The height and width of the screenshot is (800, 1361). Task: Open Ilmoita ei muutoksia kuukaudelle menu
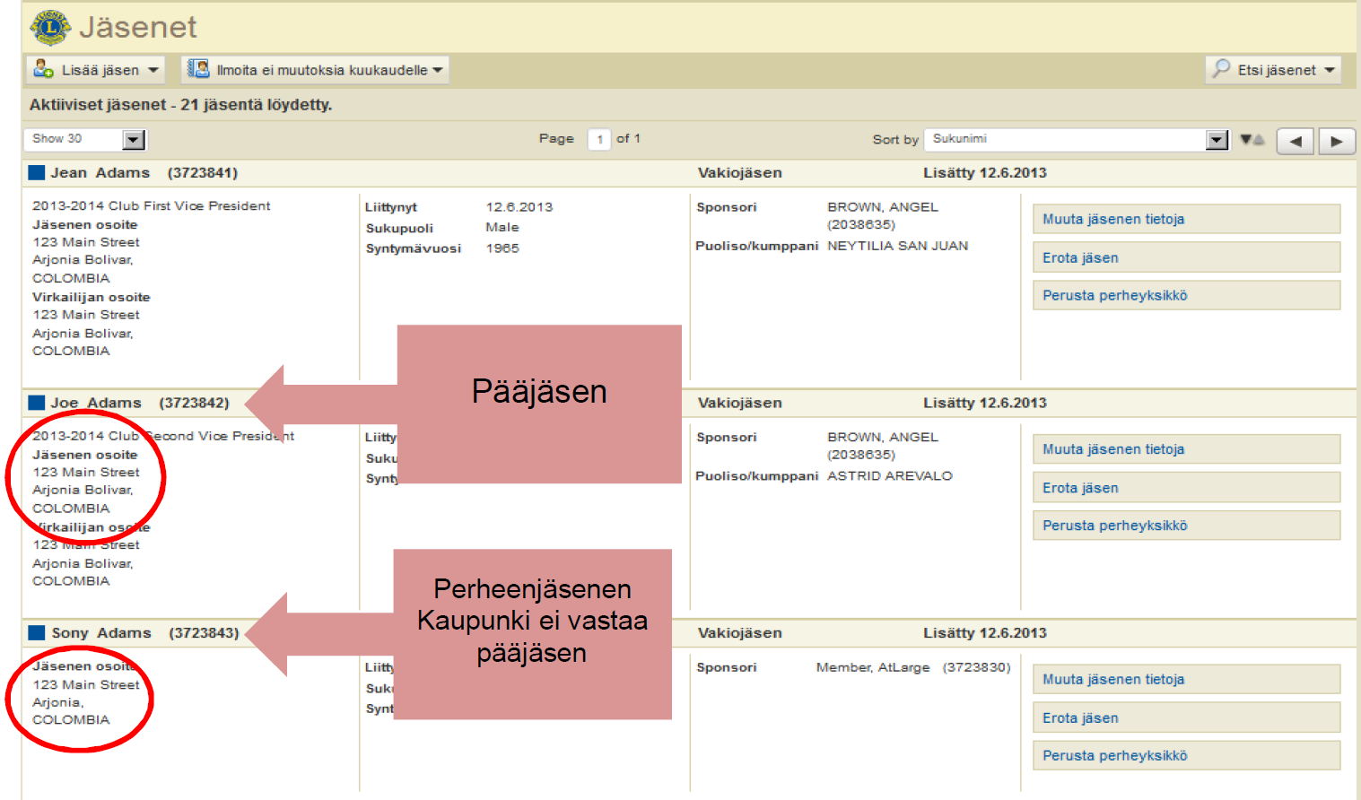[x=315, y=70]
